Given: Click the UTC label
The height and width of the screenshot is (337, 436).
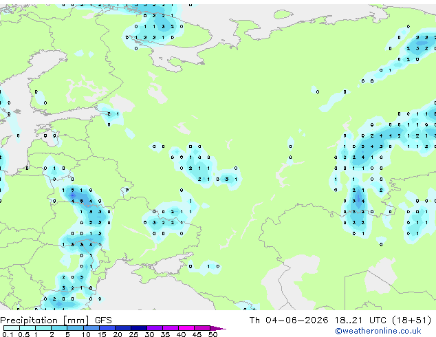Looking at the screenshot, I should pyautogui.click(x=378, y=320).
